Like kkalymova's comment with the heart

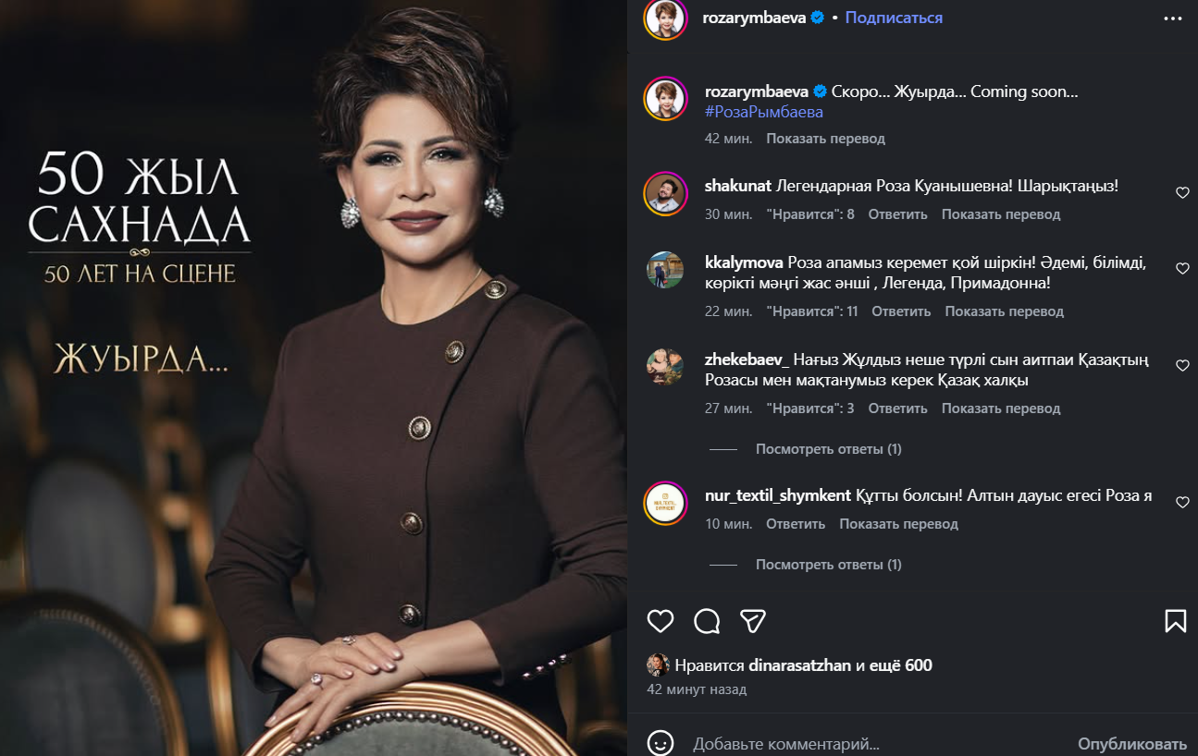click(x=1182, y=269)
